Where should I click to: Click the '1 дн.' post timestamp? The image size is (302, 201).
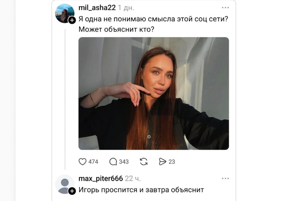[126, 8]
